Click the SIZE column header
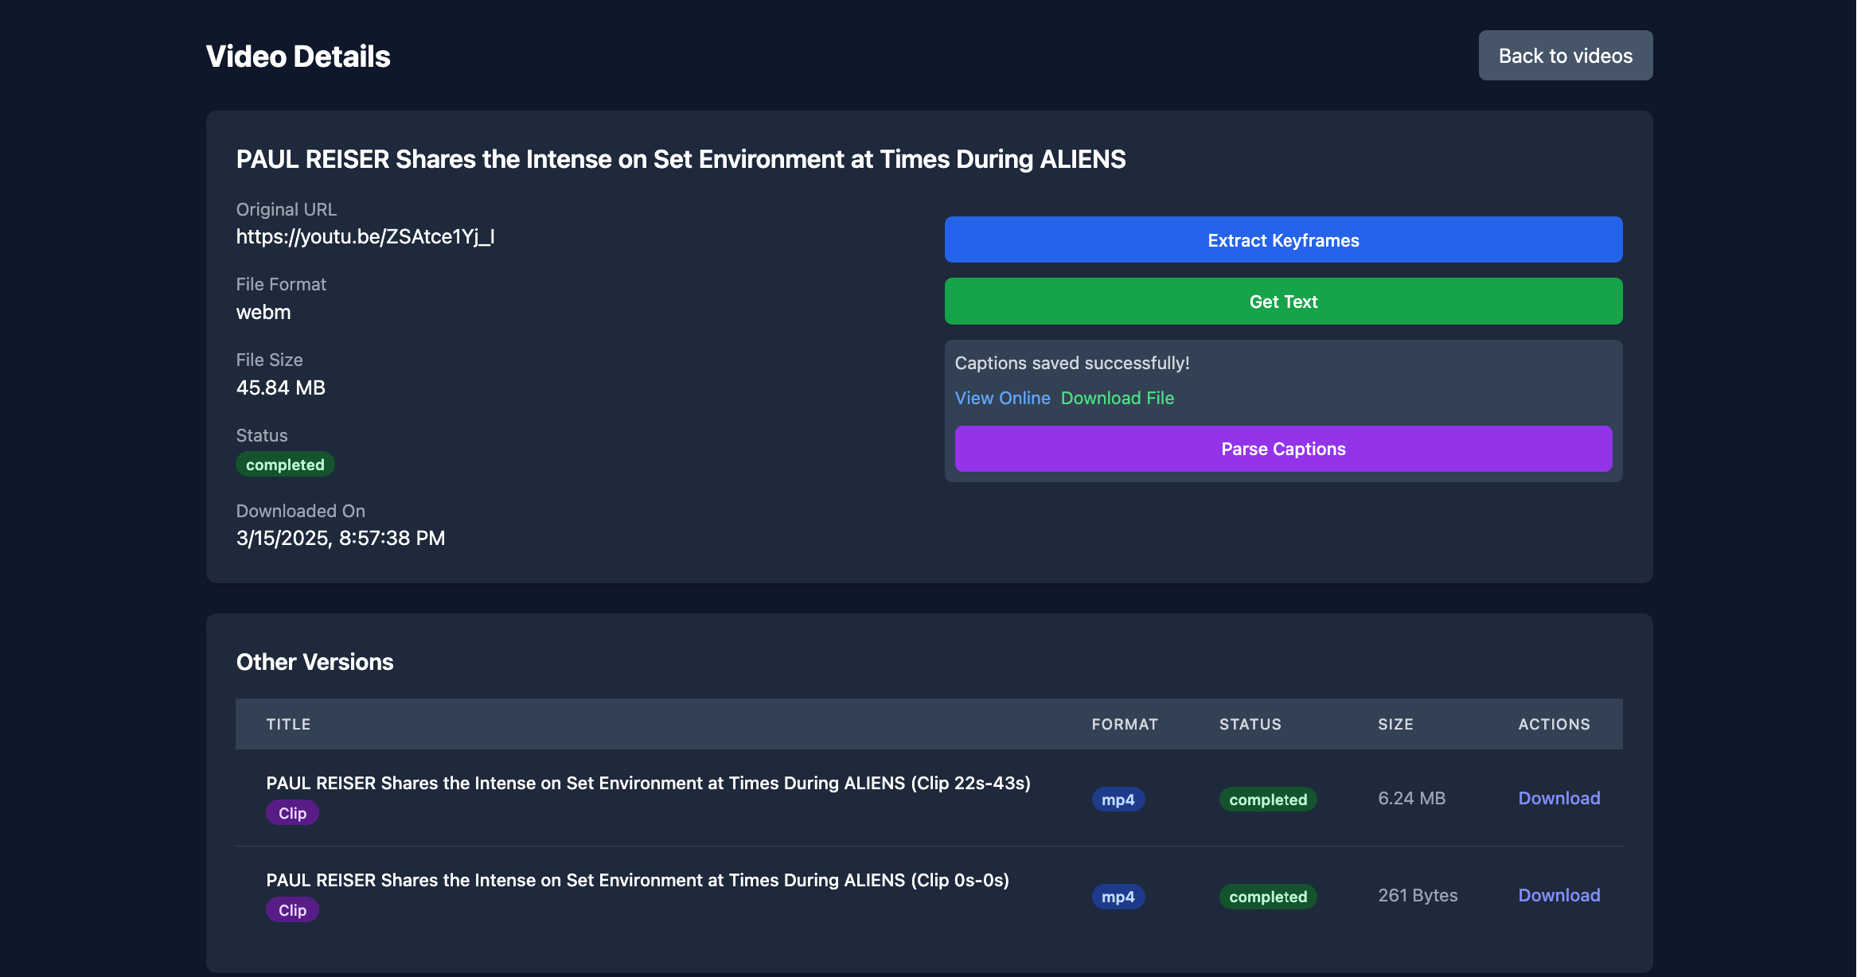Screen dimensions: 1857x977 1395,724
